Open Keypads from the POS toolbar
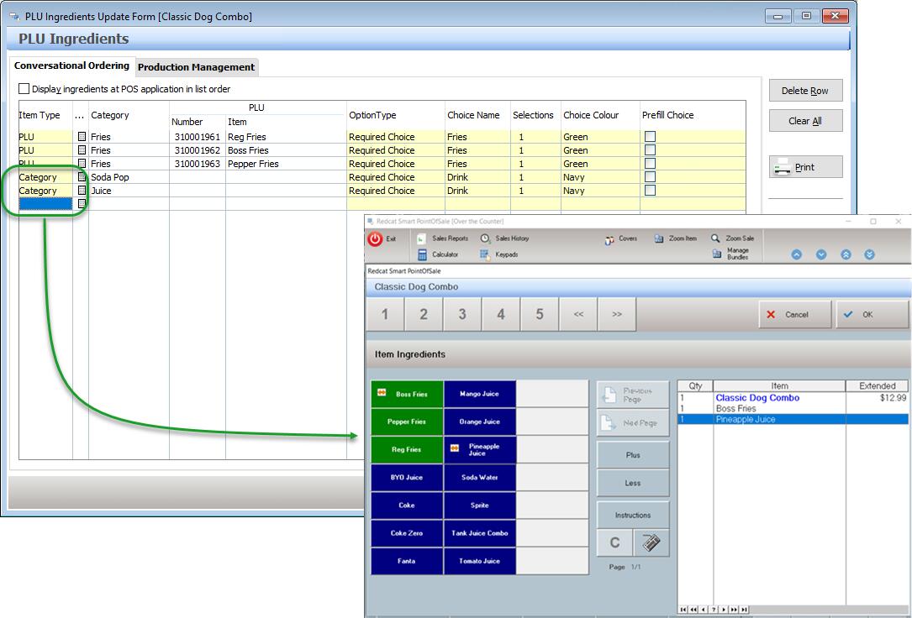 [499, 254]
